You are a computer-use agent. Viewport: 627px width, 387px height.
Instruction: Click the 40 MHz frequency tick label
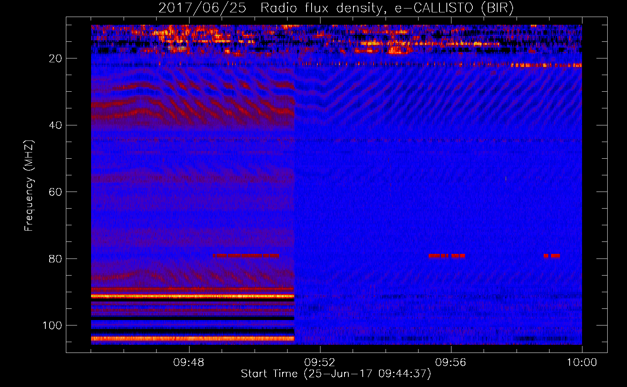click(x=55, y=125)
